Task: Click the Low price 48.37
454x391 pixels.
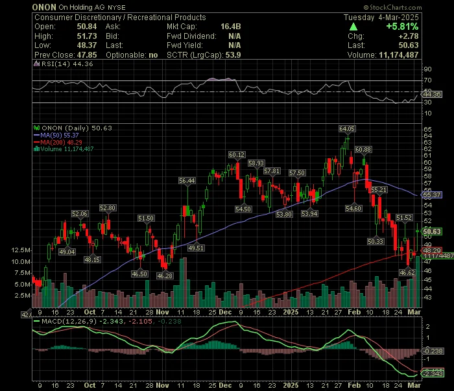Action: (86, 45)
